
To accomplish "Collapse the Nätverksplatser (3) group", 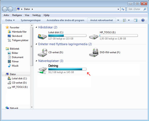I will pyautogui.click(x=36, y=61).
